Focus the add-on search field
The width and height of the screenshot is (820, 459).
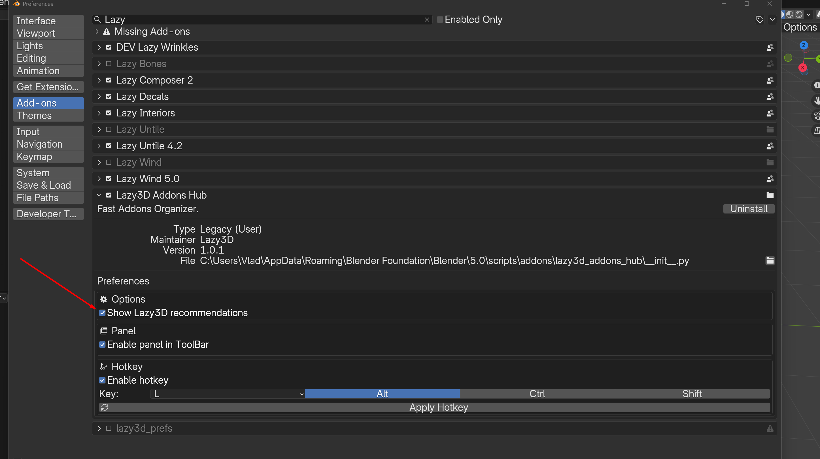[x=262, y=20]
